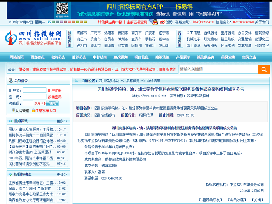Open the 会员之窗 nav tab
The height and width of the screenshot is (204, 272).
click(249, 57)
